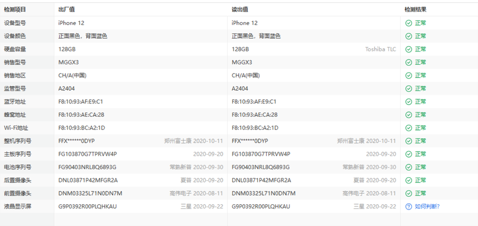Select the 后置摄像头 row label
The width and height of the screenshot is (478, 226).
(18, 180)
